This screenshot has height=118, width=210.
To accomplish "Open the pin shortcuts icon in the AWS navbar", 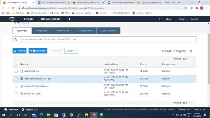I will (70, 19).
